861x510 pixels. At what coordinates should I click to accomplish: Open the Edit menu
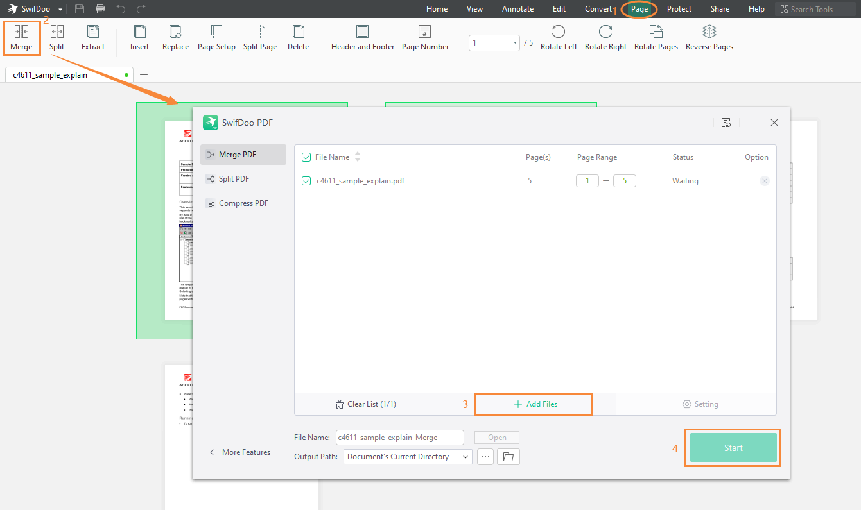[559, 9]
